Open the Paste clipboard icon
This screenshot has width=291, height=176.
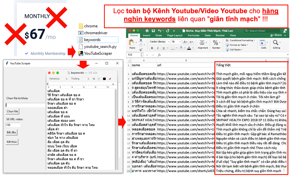click(x=131, y=43)
